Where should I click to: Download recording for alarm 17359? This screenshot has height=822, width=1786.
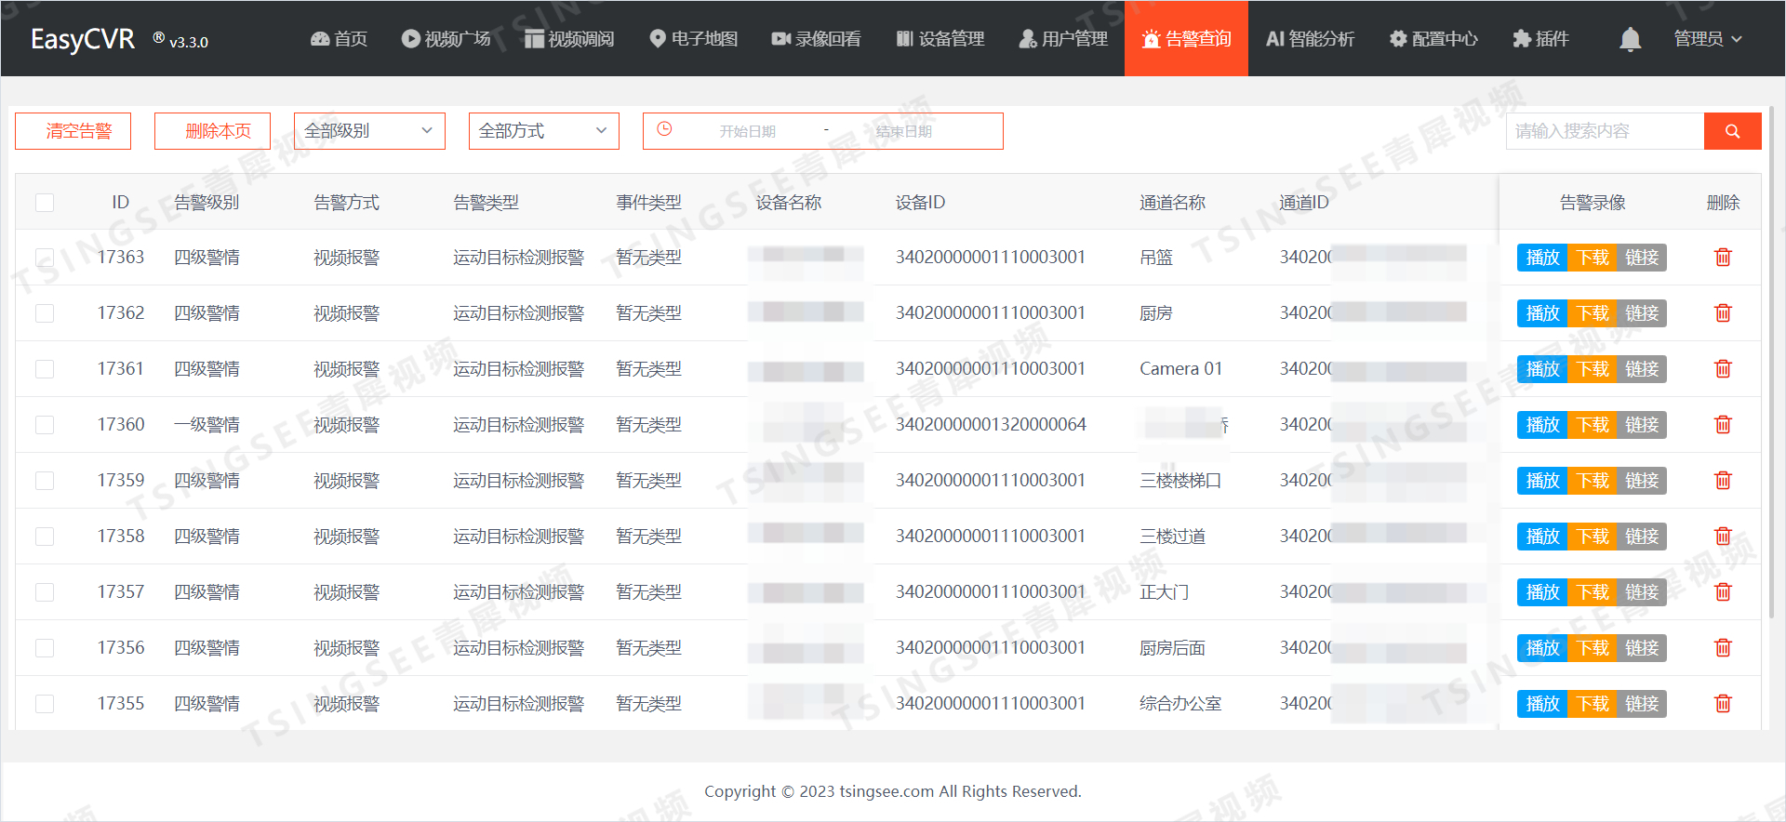(1593, 481)
